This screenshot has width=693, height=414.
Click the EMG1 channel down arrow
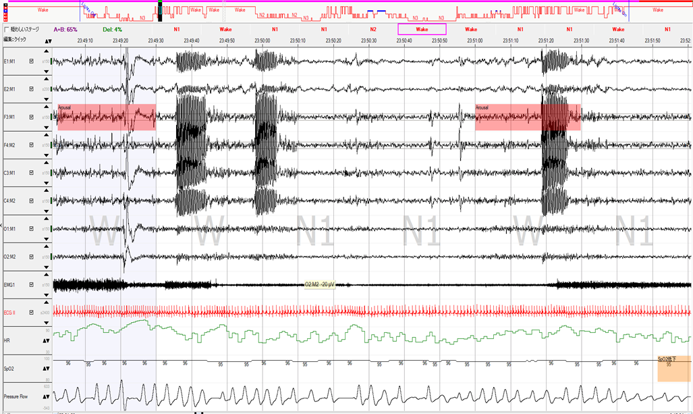point(47,292)
